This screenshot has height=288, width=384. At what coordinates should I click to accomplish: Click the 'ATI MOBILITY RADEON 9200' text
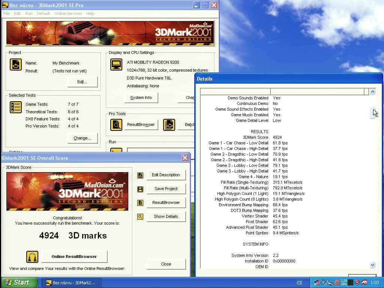[x=153, y=63]
